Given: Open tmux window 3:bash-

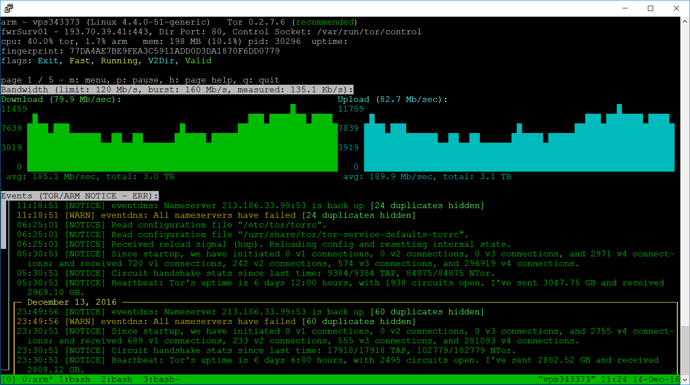Looking at the screenshot, I should coord(161,379).
